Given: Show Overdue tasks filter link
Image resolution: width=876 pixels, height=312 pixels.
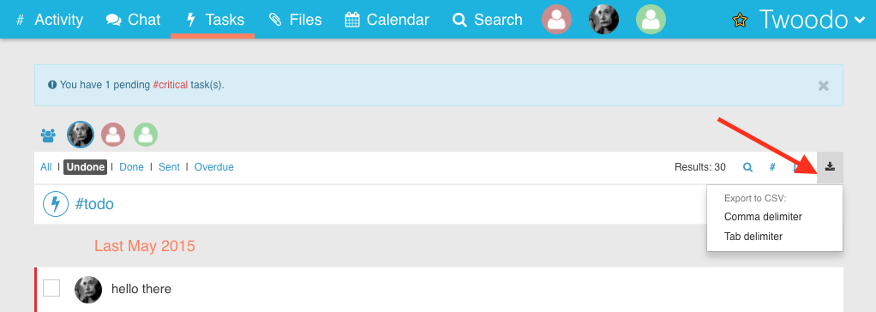Looking at the screenshot, I should (x=214, y=166).
